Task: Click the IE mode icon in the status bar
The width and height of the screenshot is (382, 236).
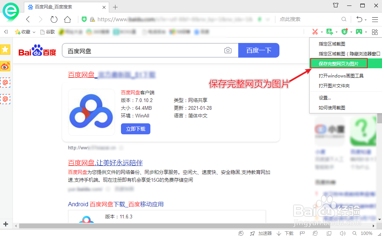Action: point(315,233)
